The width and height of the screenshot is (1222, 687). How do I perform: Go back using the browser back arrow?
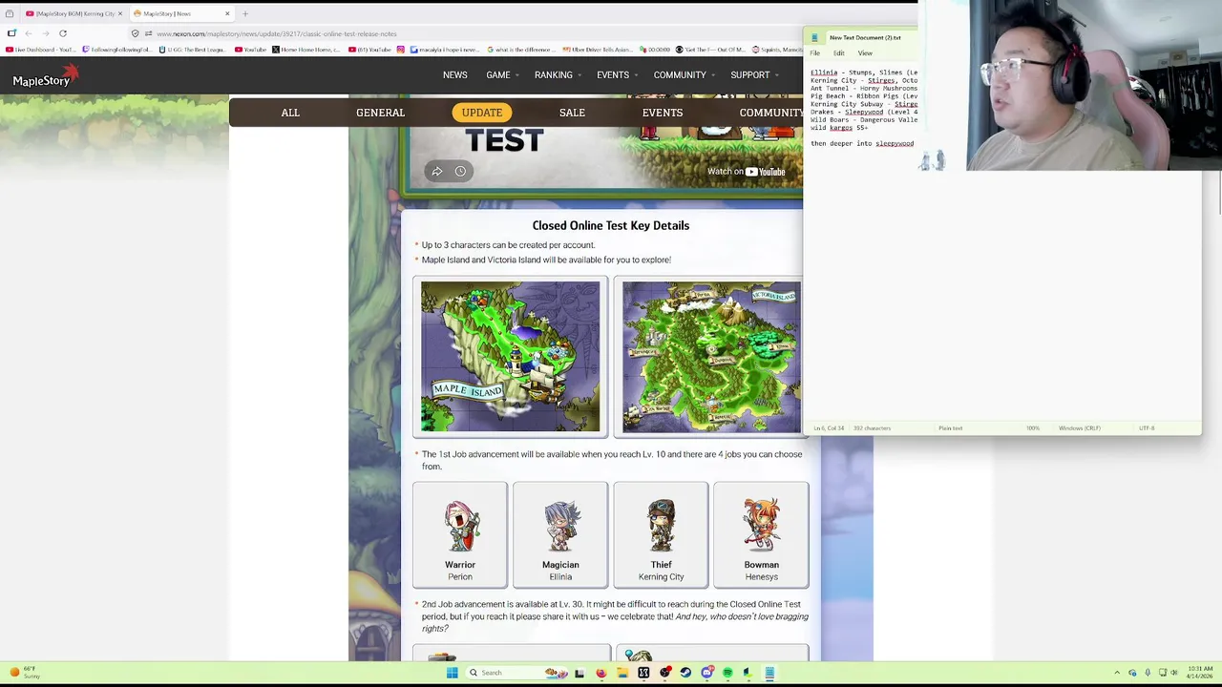(27, 33)
